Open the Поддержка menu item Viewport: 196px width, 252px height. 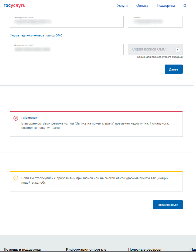click(x=166, y=6)
